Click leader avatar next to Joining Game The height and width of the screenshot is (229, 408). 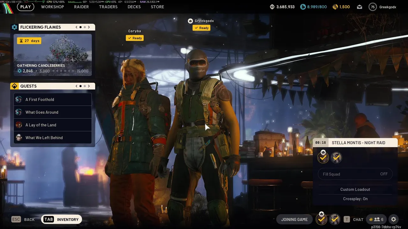[322, 219]
